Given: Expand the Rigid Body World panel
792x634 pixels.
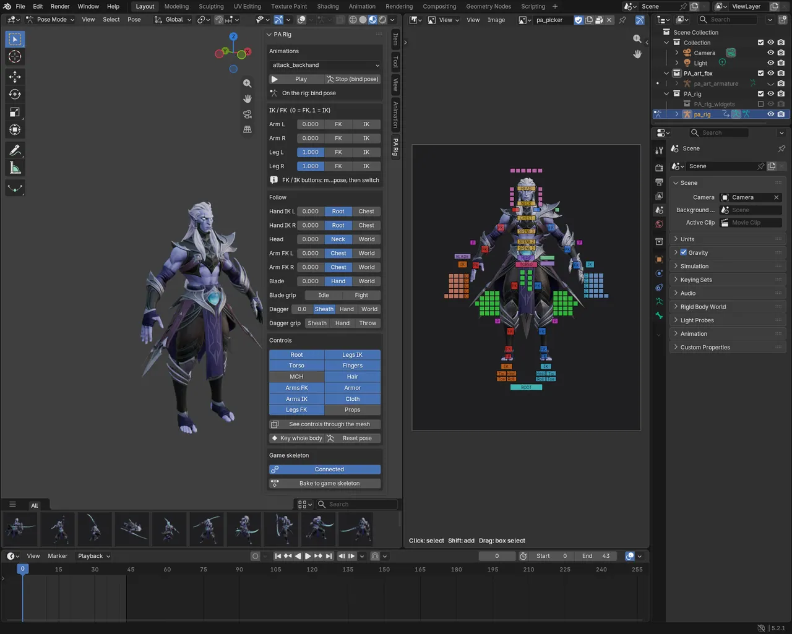Looking at the screenshot, I should (729, 307).
